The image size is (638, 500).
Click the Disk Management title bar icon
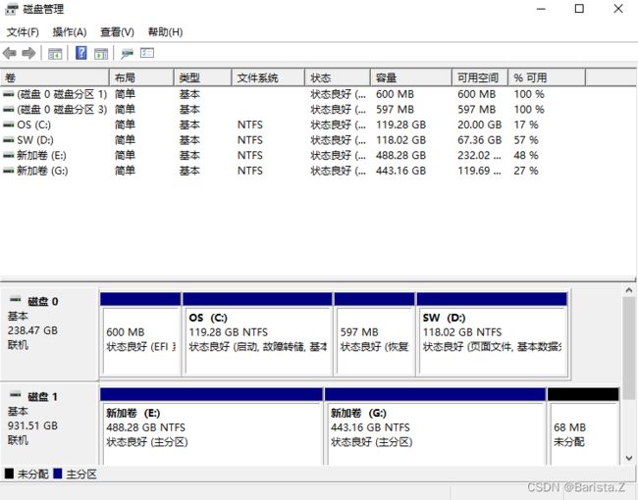point(12,9)
